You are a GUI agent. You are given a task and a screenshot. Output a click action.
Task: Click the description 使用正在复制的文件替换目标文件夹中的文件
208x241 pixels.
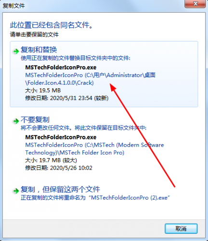76,58
